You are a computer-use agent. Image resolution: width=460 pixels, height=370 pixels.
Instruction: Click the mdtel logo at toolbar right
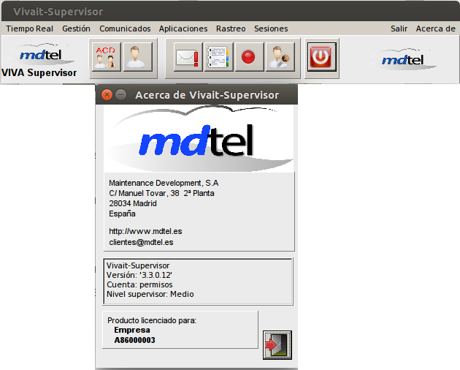pos(403,60)
